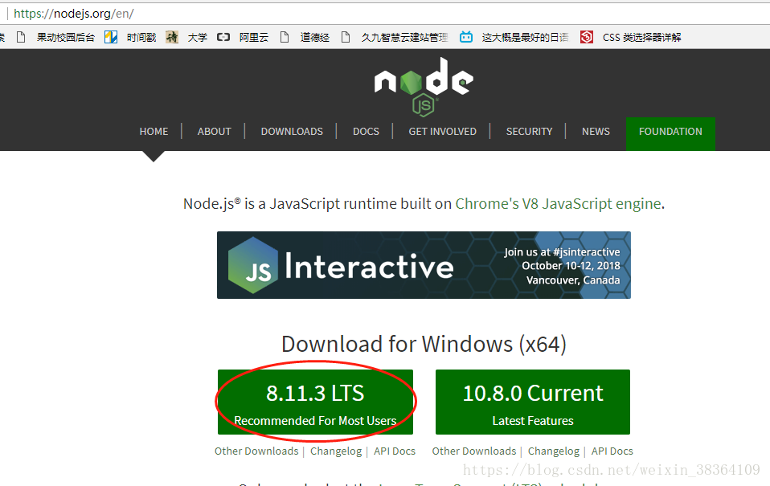Open the DOCS section
Image resolution: width=770 pixels, height=486 pixels.
(366, 132)
